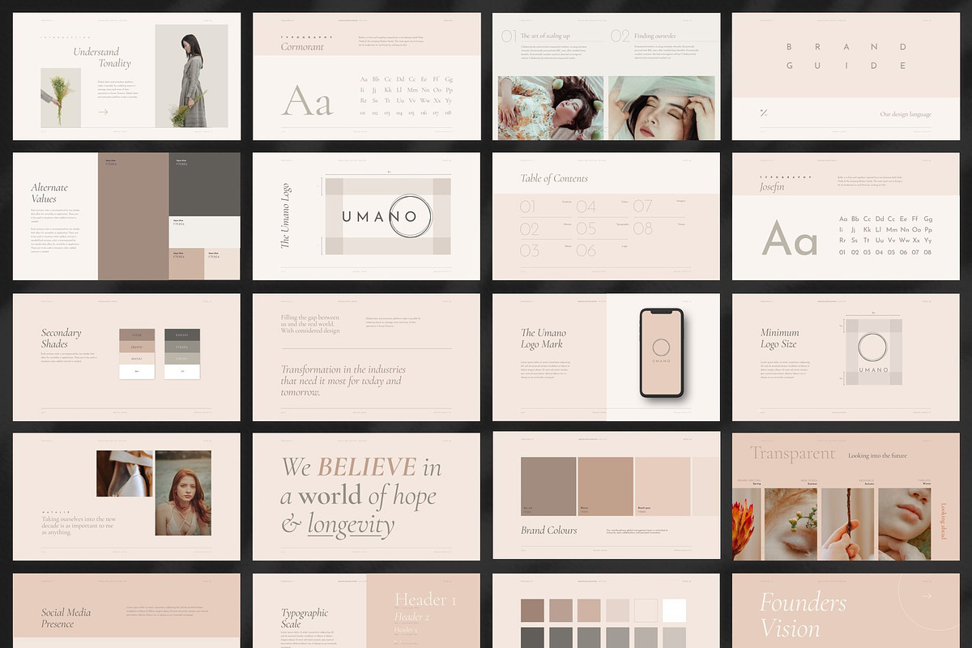Screen dimensions: 972x648
Task: Click the white swatch in the palette grid
Action: coord(674,611)
